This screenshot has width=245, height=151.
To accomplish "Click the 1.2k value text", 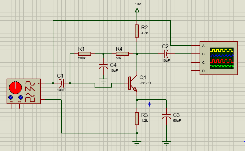I will click(x=145, y=121).
